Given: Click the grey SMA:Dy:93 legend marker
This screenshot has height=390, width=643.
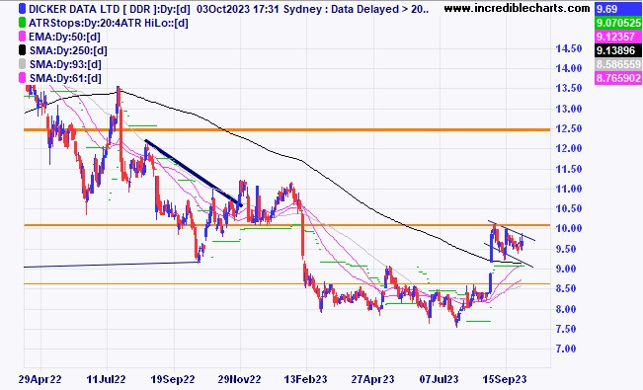Looking at the screenshot, I should click(22, 64).
